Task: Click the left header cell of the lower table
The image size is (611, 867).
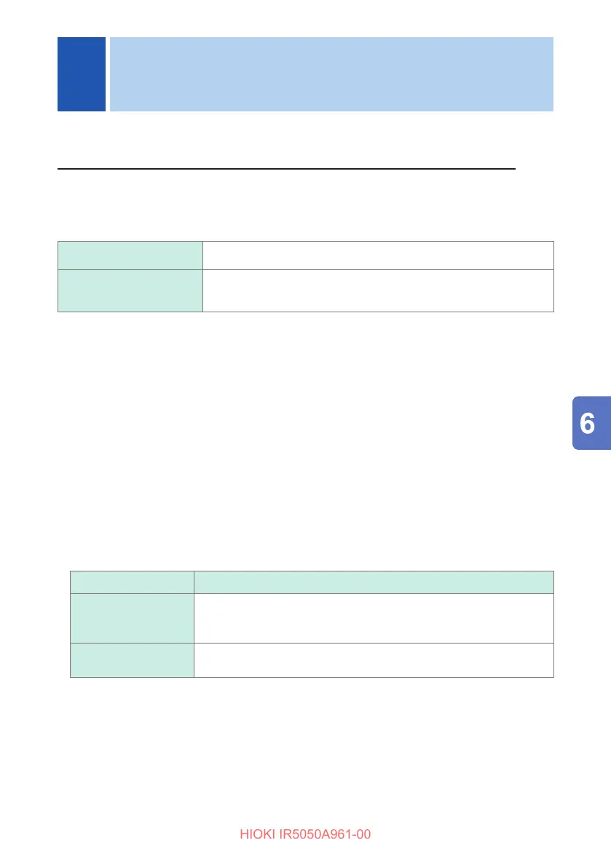Action: (132, 582)
